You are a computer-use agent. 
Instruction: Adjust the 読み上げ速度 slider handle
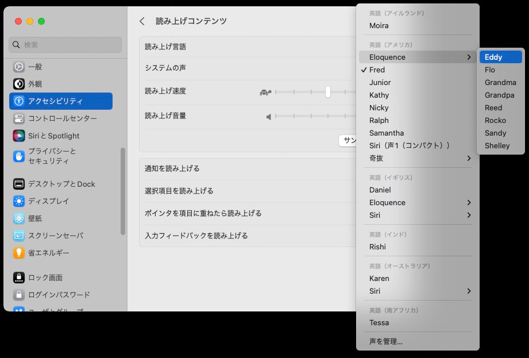(328, 92)
